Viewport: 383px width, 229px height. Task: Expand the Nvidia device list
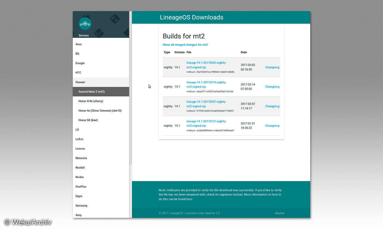101,177
